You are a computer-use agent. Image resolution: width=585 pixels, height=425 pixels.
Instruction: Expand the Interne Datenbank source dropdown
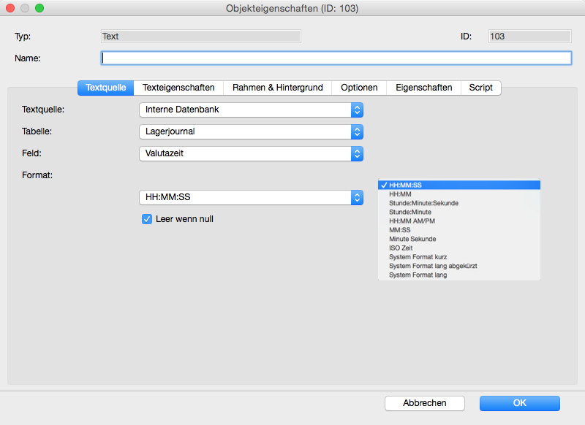[251, 110]
